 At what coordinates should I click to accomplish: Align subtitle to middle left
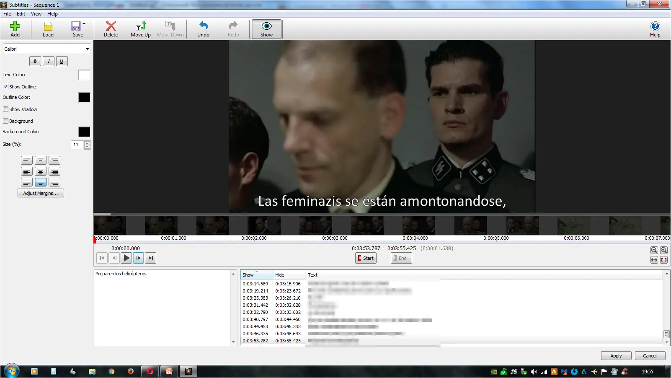[26, 171]
